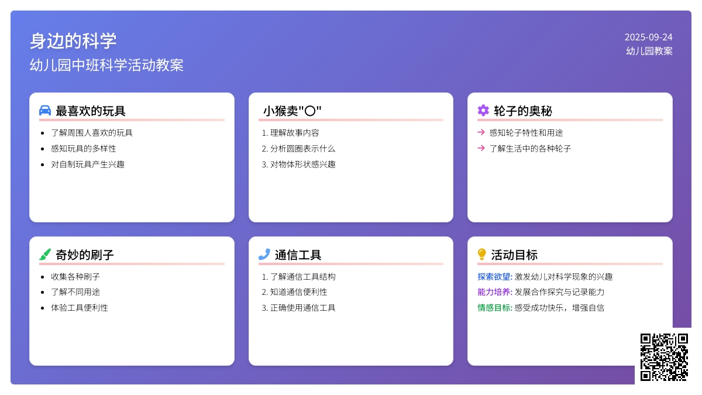
Task: Click the green 情感目标 label
Action: 494,308
